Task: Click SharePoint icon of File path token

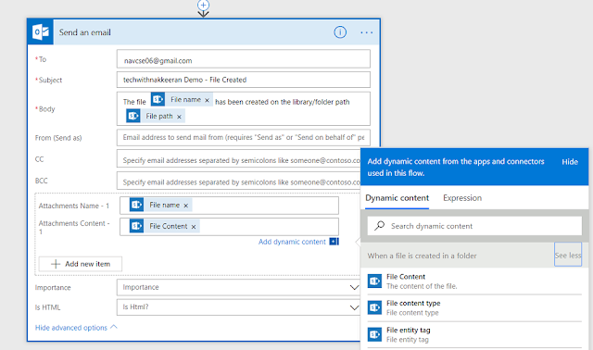Action: point(133,116)
